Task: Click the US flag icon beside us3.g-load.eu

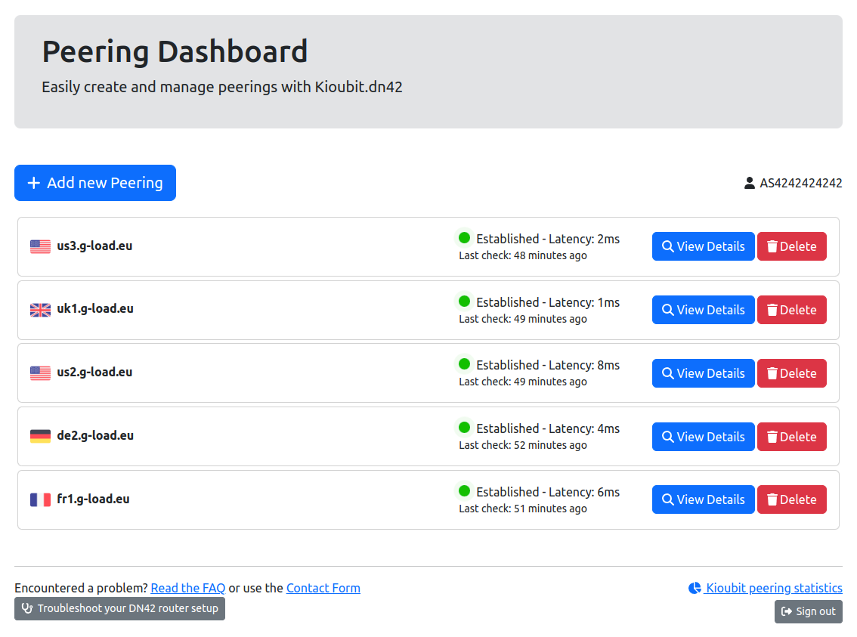Action: (40, 246)
